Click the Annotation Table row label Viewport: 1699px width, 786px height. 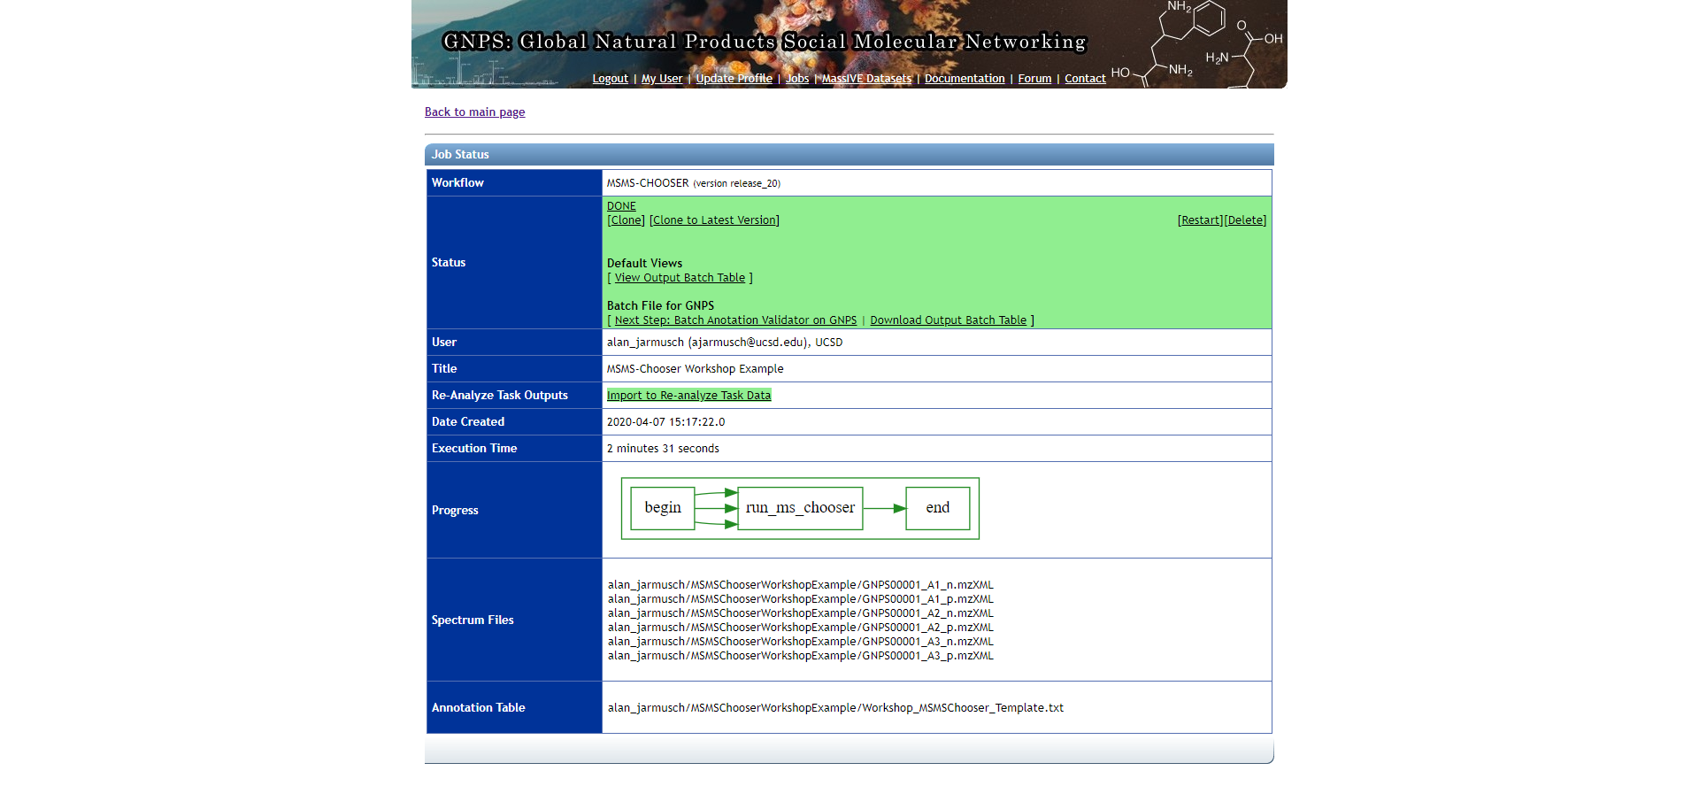pos(478,708)
